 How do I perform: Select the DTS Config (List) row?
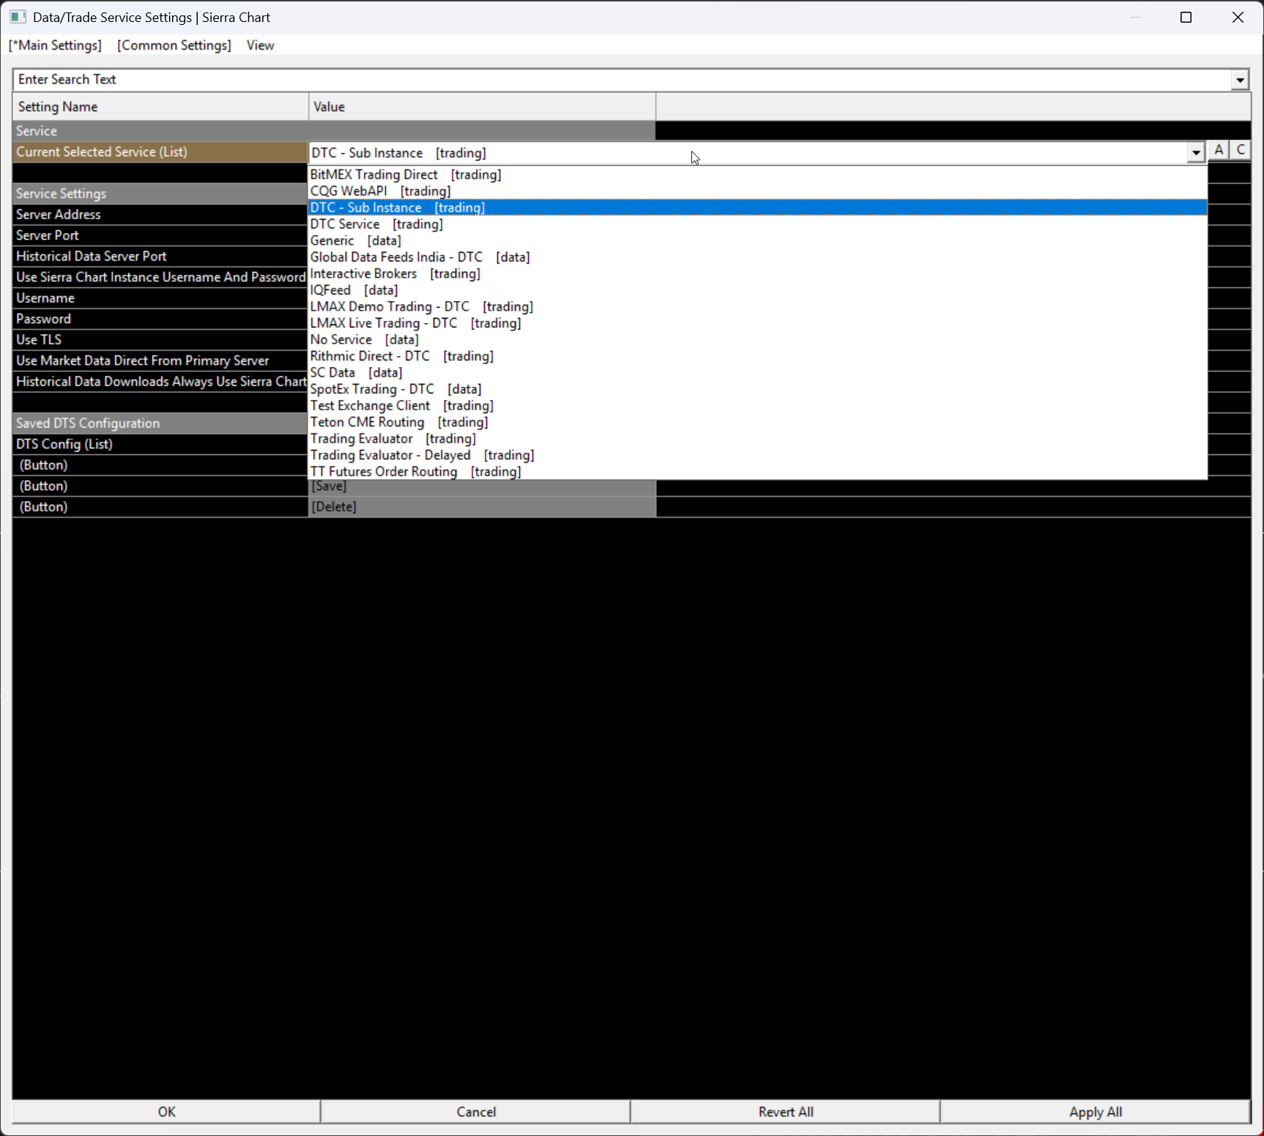coord(160,444)
